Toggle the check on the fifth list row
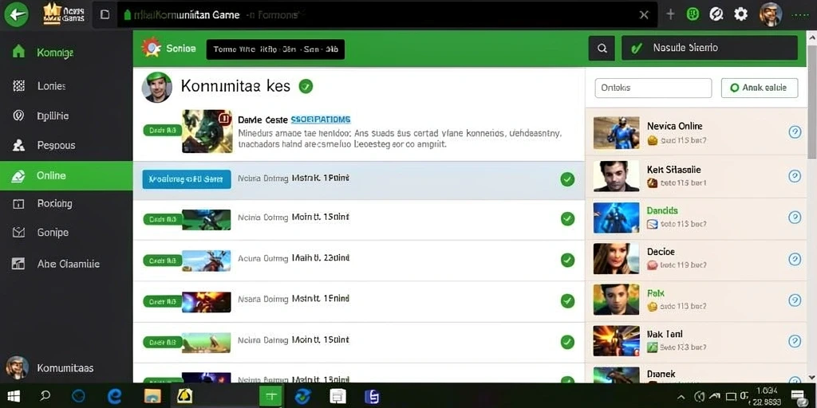 (x=567, y=342)
